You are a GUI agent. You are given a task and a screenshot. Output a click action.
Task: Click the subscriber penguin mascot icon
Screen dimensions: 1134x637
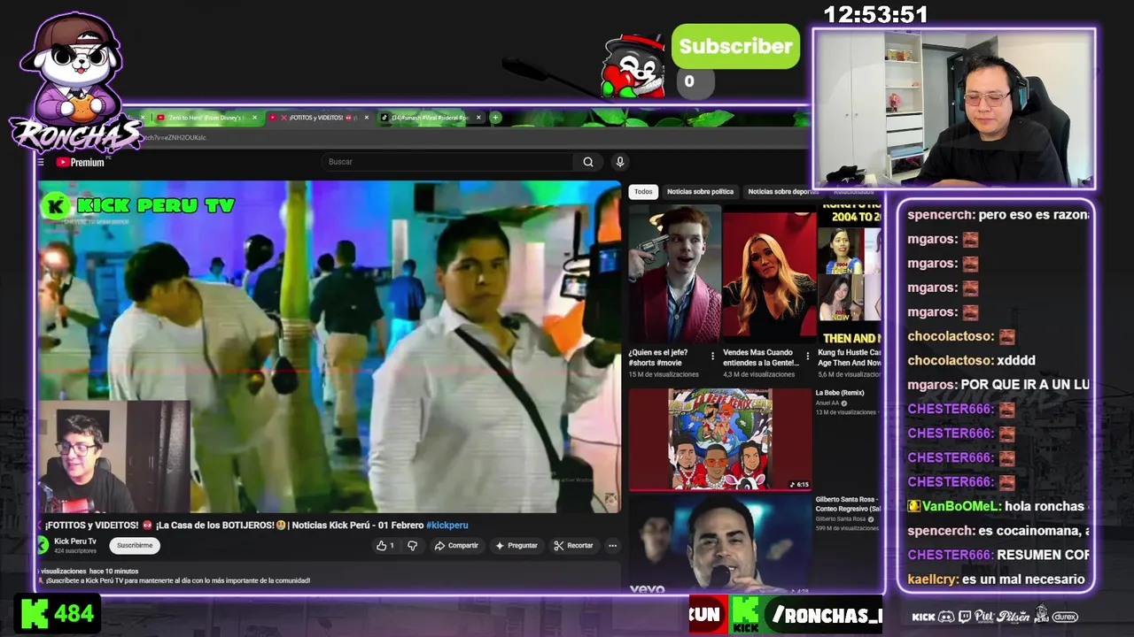pos(633,66)
